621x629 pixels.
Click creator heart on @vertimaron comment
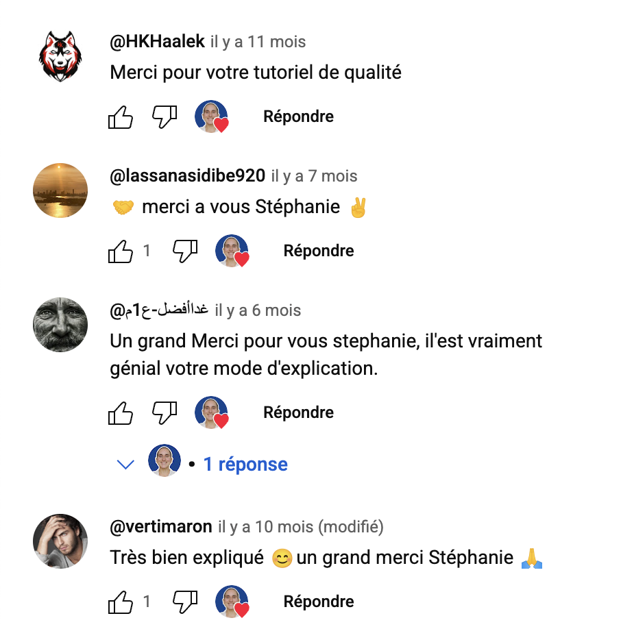pyautogui.click(x=232, y=602)
